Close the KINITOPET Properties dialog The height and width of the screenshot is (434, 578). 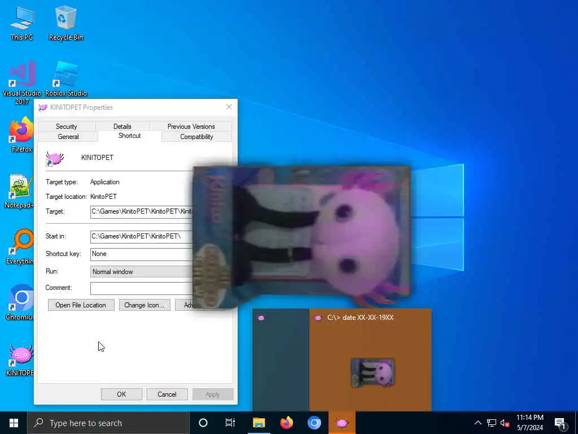[x=229, y=107]
